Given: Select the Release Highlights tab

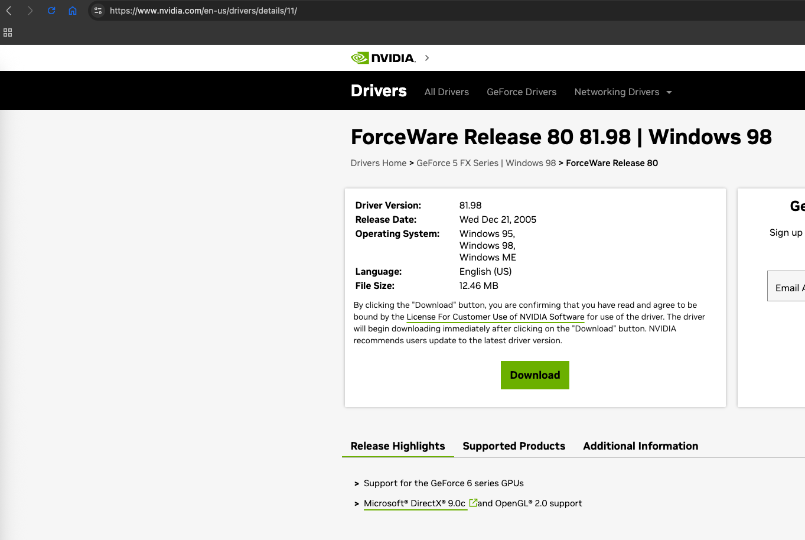Looking at the screenshot, I should point(398,446).
